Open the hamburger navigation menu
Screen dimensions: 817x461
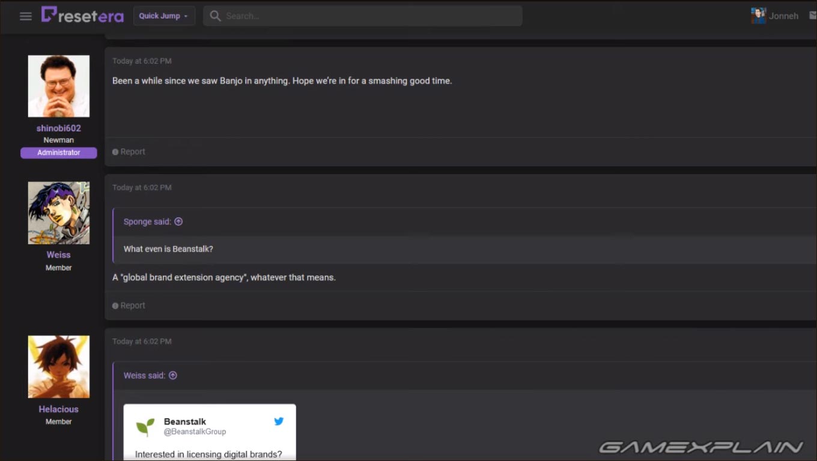coord(26,16)
